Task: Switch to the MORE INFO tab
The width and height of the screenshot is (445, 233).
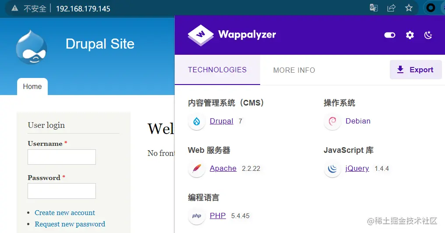Action: 294,70
